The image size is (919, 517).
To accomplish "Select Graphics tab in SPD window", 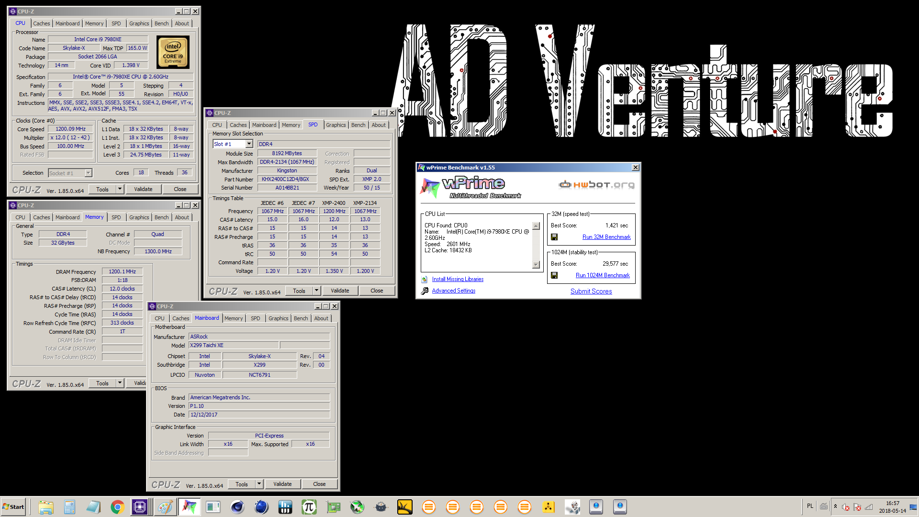I will 336,125.
